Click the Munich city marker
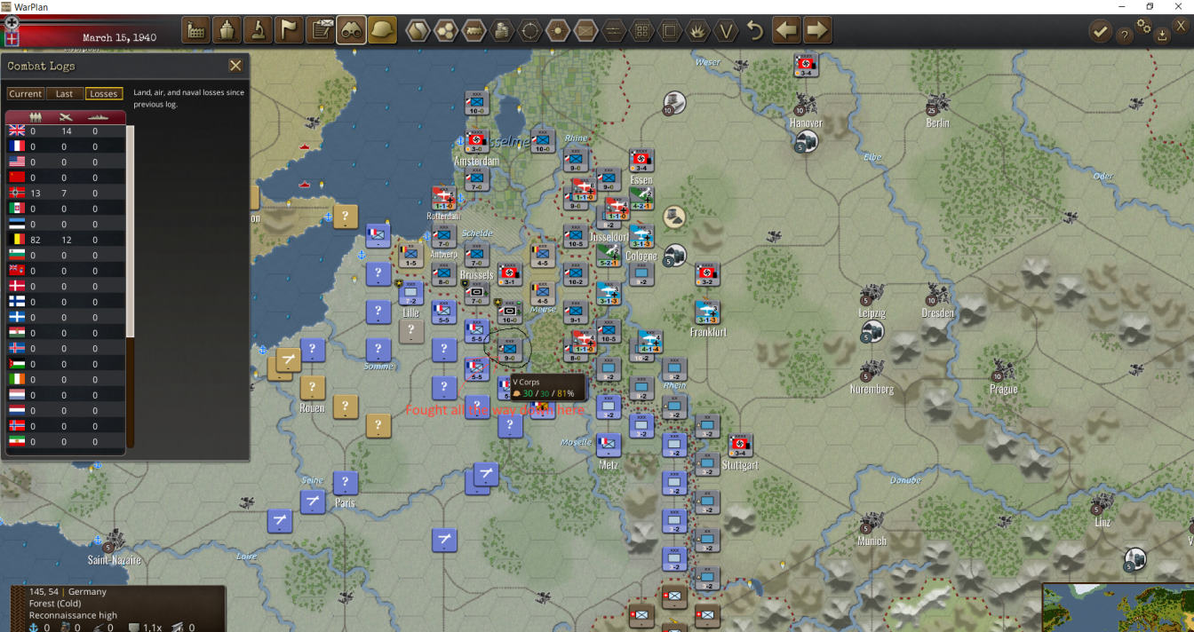Image resolution: width=1194 pixels, height=632 pixels. coord(872,525)
